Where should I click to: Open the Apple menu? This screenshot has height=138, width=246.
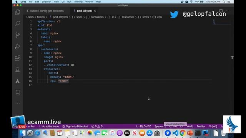pos(16,2)
